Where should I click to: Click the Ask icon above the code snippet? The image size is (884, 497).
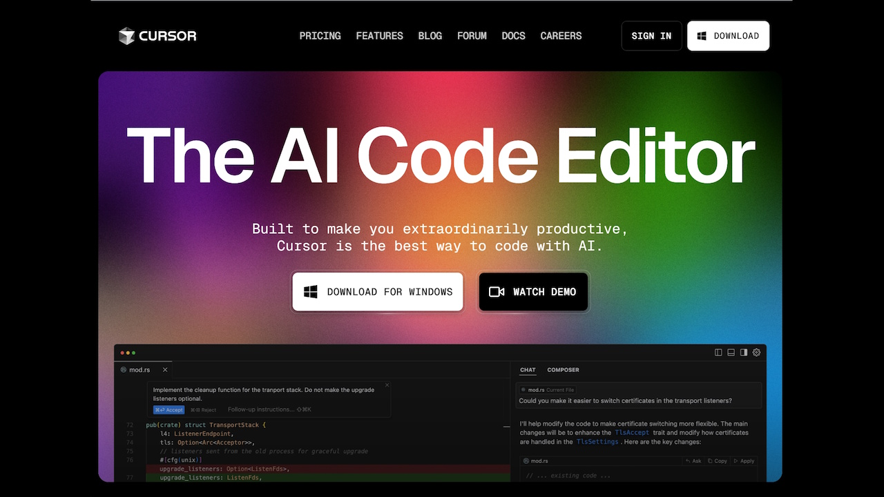(688, 460)
